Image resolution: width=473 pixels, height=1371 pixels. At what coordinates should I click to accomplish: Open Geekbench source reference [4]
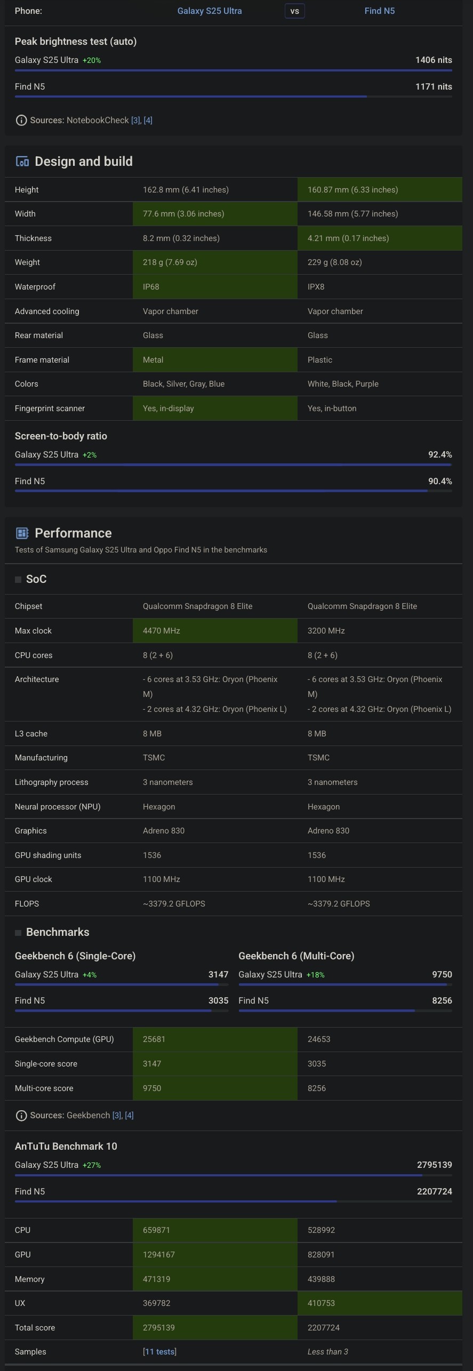click(129, 1116)
